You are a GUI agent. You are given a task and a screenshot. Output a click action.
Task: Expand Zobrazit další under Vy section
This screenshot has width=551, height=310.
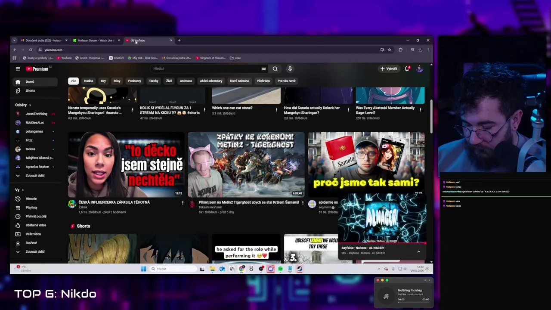pos(36,251)
